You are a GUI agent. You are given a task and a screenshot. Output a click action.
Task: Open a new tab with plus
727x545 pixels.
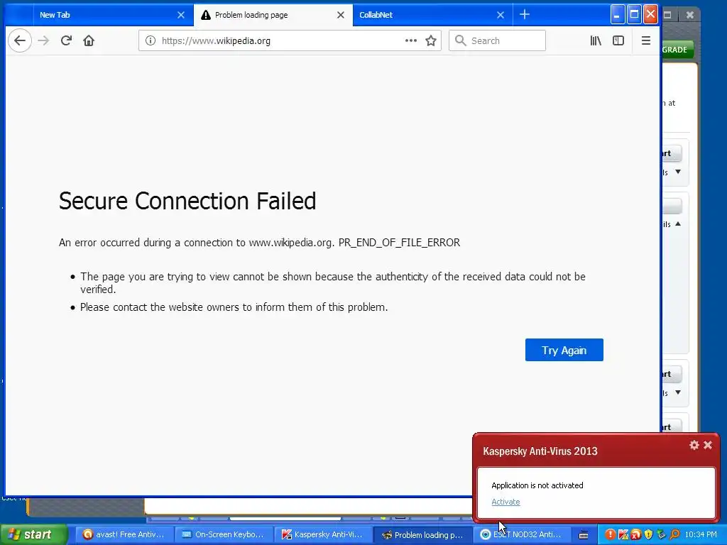[x=525, y=15]
